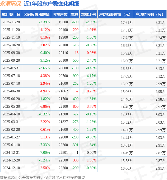
Task: Select the 21862 shareholder count cell
Action: point(63,91)
